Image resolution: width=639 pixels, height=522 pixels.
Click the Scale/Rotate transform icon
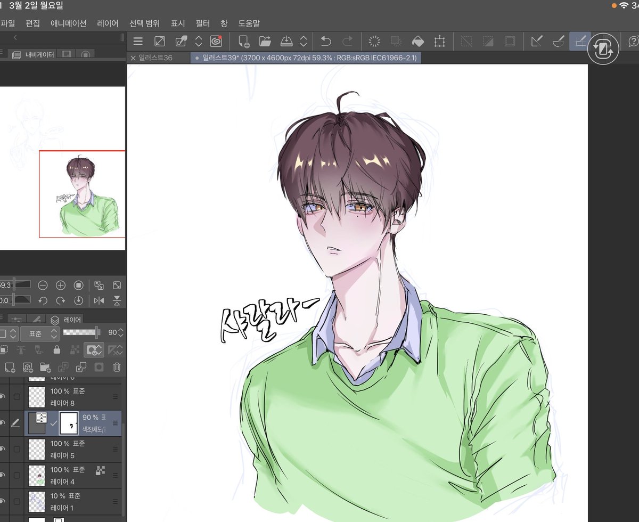pyautogui.click(x=439, y=42)
